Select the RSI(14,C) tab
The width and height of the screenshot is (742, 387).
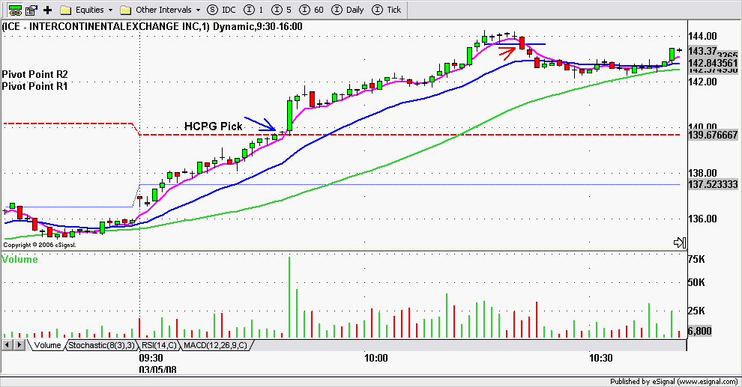pyautogui.click(x=159, y=345)
